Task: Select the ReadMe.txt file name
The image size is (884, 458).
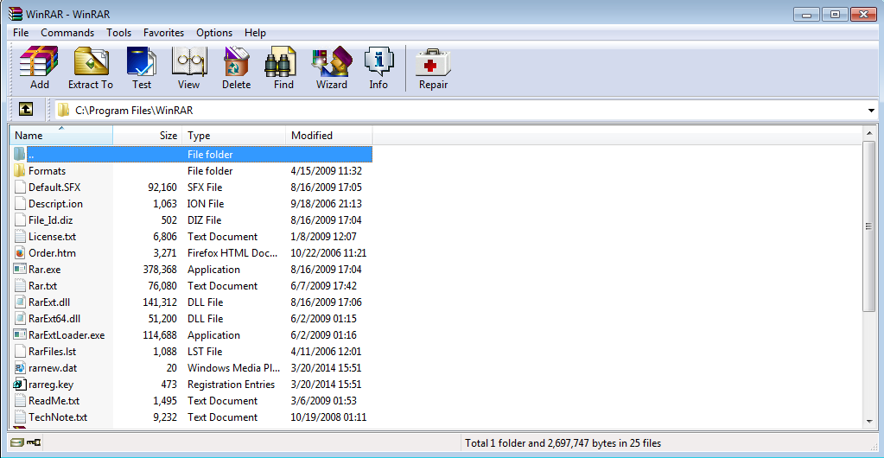Action: [53, 400]
